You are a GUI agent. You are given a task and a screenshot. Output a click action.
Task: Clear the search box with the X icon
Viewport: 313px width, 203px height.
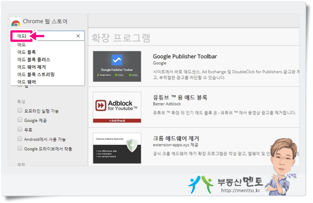(78, 36)
